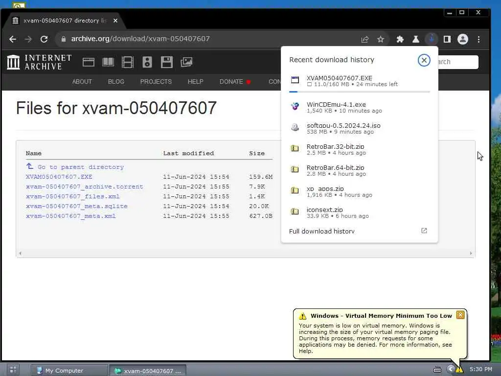Screen dimensions: 501x376
Task: Download the XVAM050407607.EXE file link
Action: coord(59,176)
